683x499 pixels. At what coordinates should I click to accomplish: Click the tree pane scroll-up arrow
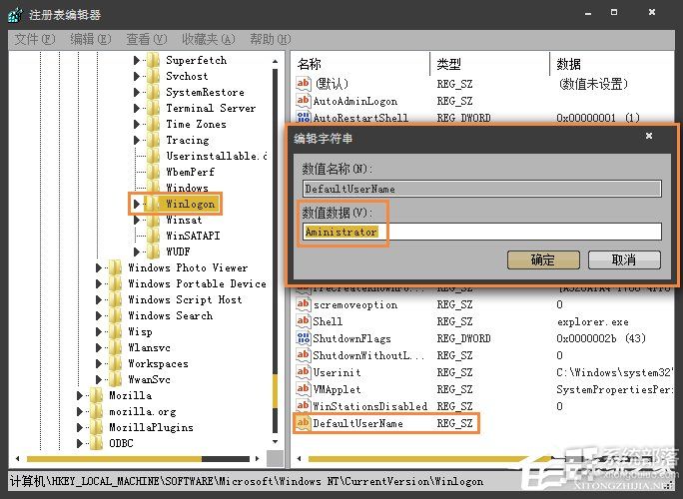point(276,61)
